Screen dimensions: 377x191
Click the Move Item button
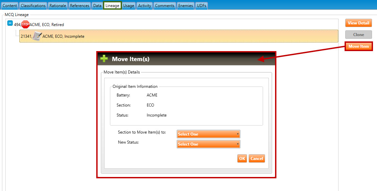point(358,46)
